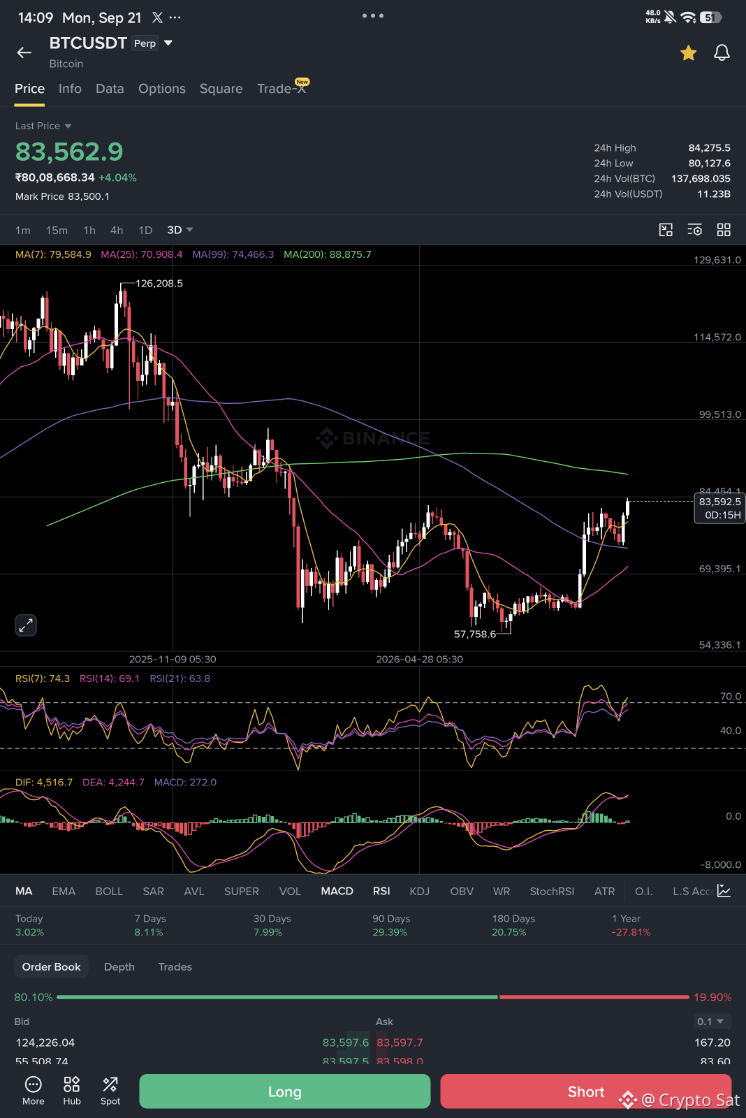The width and height of the screenshot is (746, 1118).
Task: Open the Hub icon
Action: pyautogui.click(x=72, y=1091)
